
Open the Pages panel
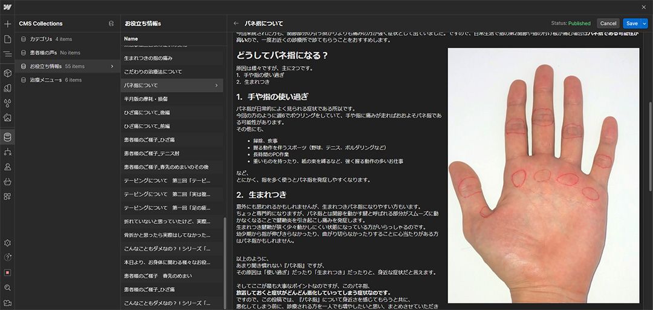tap(7, 39)
